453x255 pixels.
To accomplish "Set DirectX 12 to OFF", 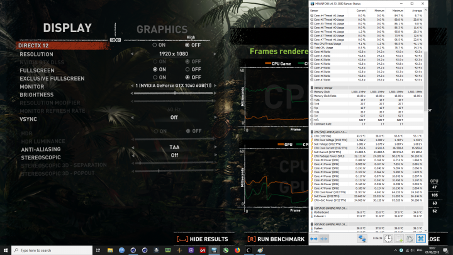I will coord(187,45).
